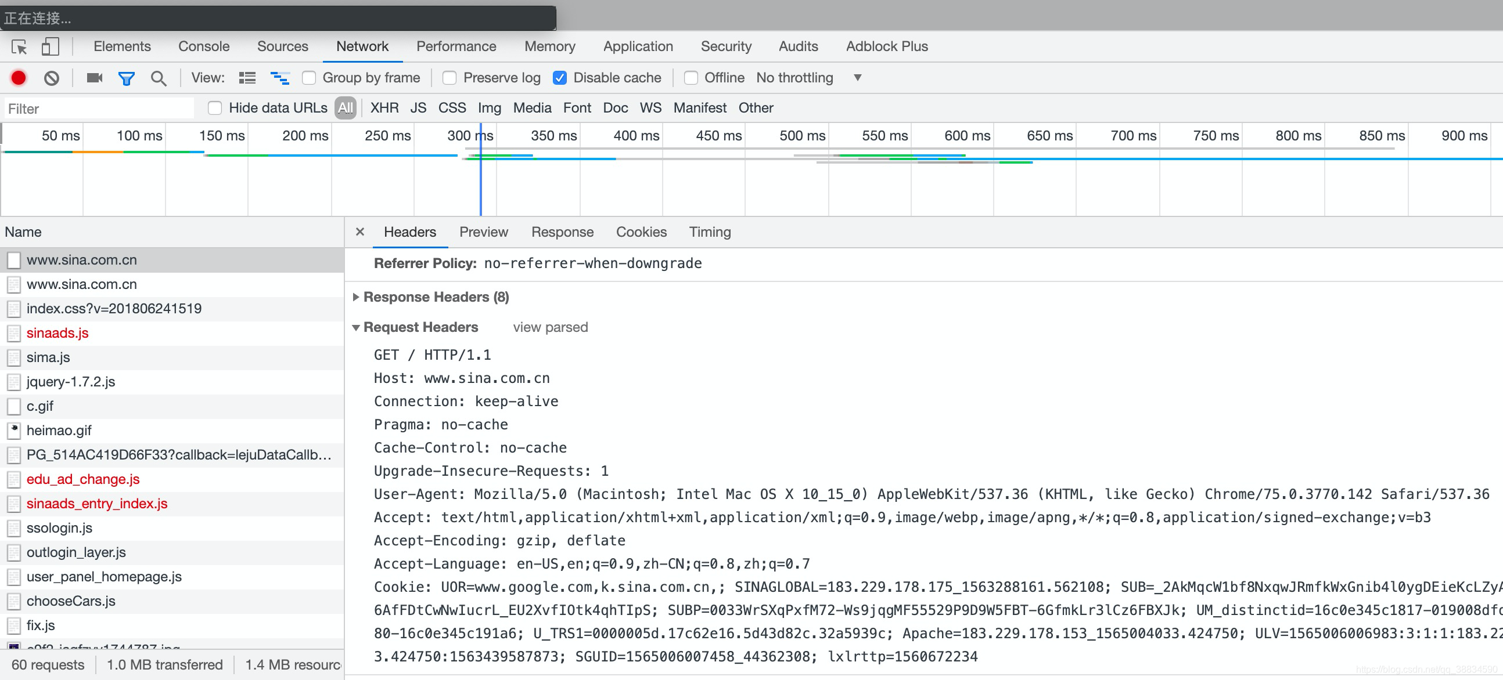Screen dimensions: 1503x680
Task: Enable Group by frame checkbox
Action: 308,78
